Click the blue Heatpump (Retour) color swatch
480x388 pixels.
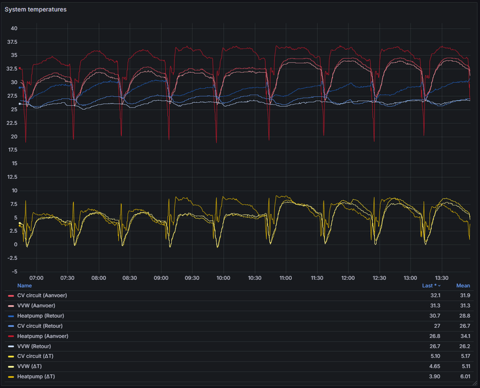coord(11,316)
